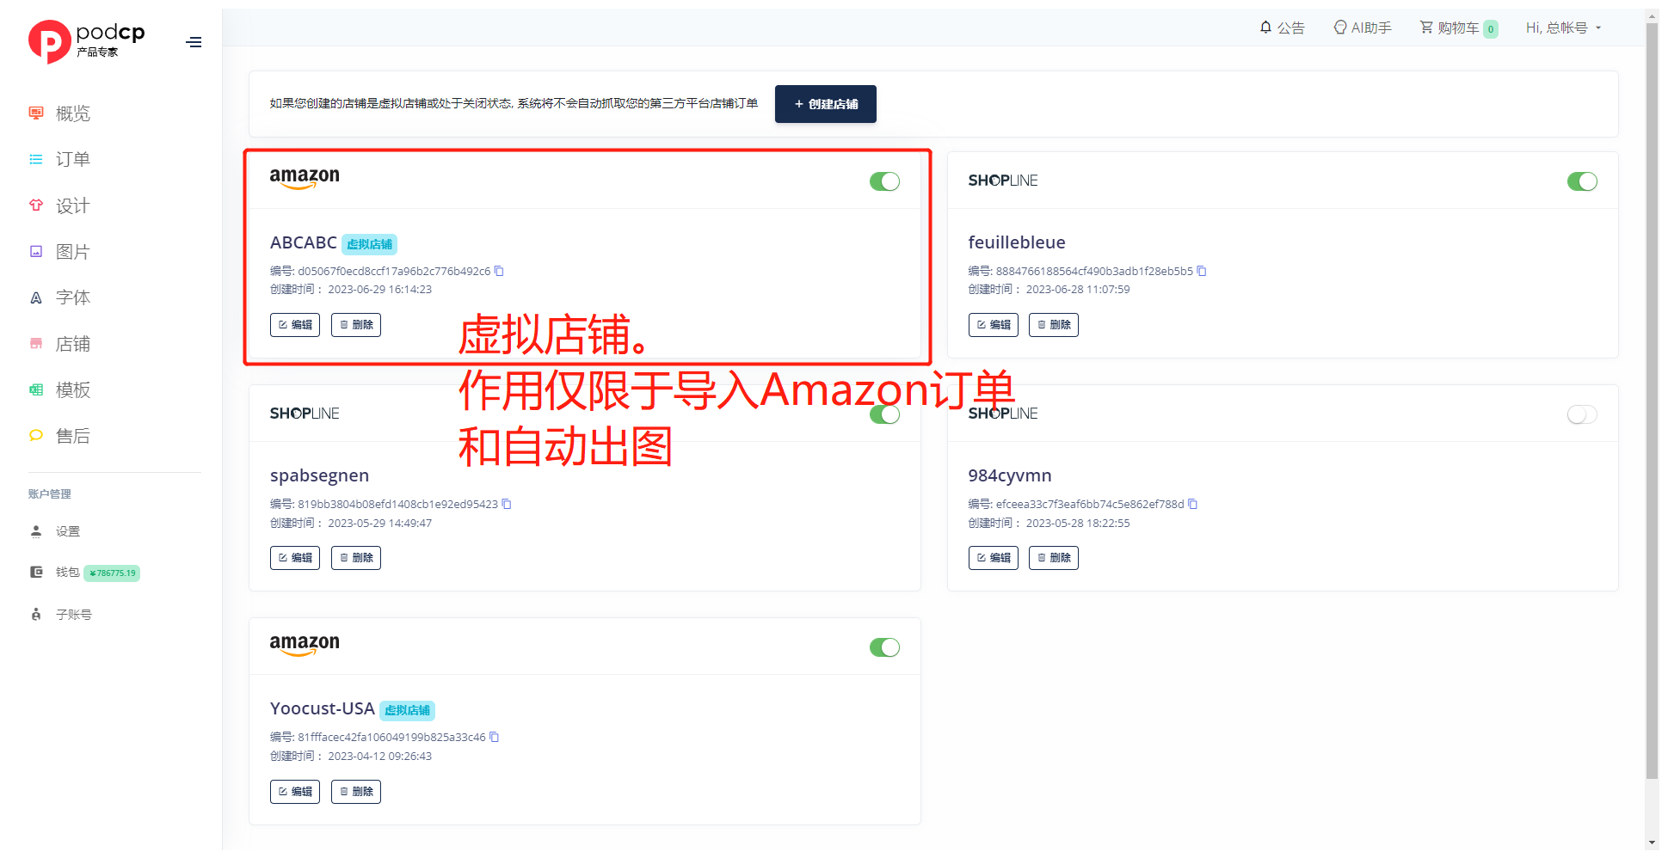Screen dimensions: 1668x858
Task: Click the 虚拟店铺 tag next to ABCABC
Action: point(370,244)
